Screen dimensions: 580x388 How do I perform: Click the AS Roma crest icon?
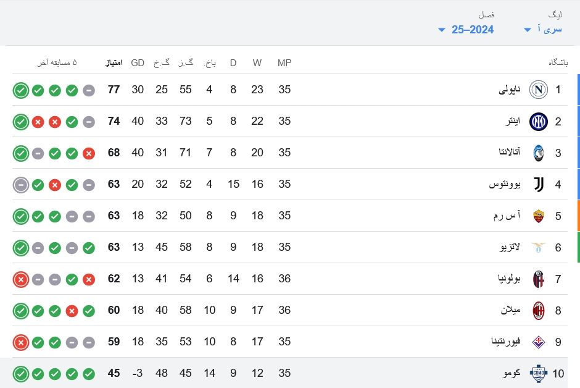coord(538,216)
